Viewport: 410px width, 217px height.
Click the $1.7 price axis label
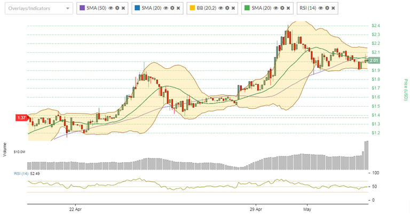(x=376, y=88)
